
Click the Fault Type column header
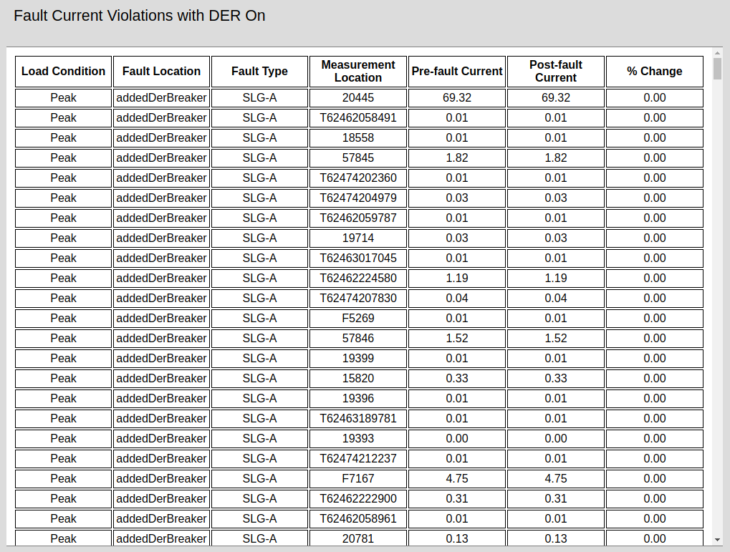260,71
